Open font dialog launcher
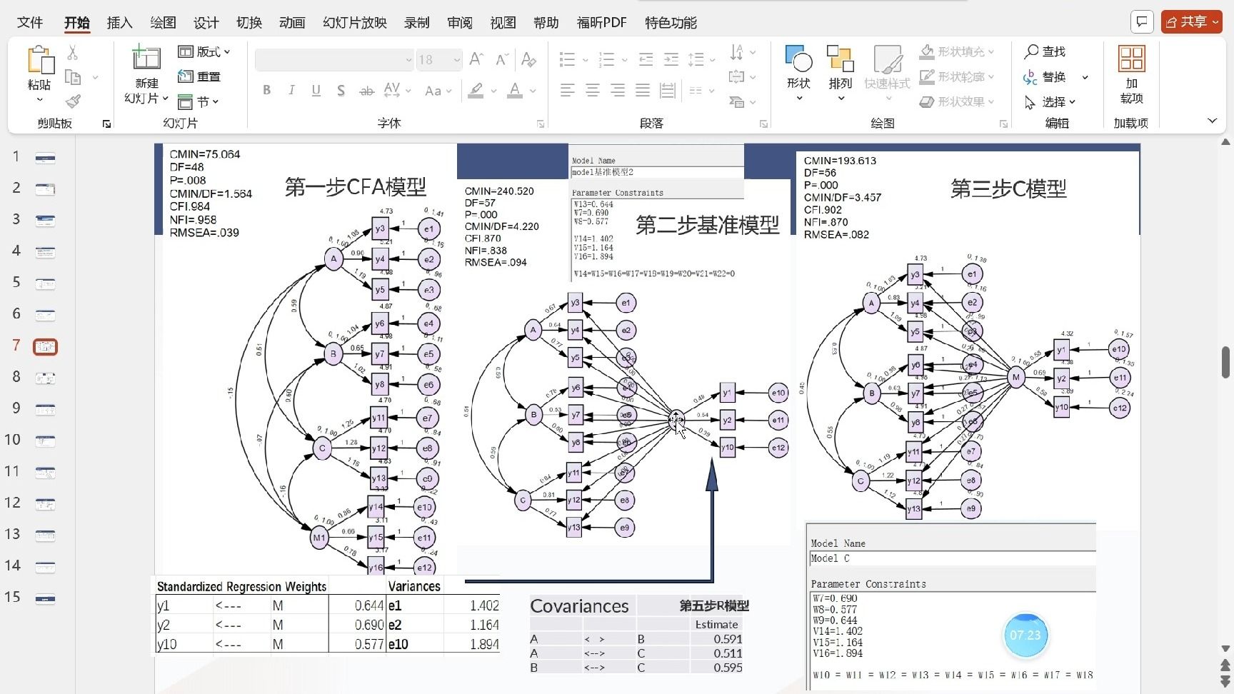This screenshot has height=694, width=1234. click(541, 124)
